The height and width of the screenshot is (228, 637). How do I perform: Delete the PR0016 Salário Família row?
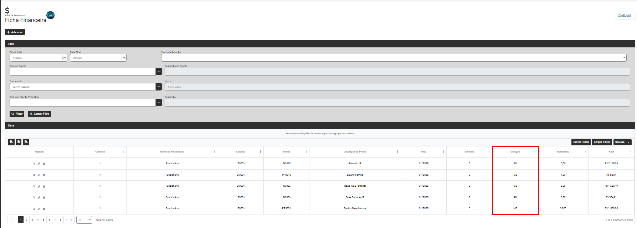pyautogui.click(x=44, y=175)
